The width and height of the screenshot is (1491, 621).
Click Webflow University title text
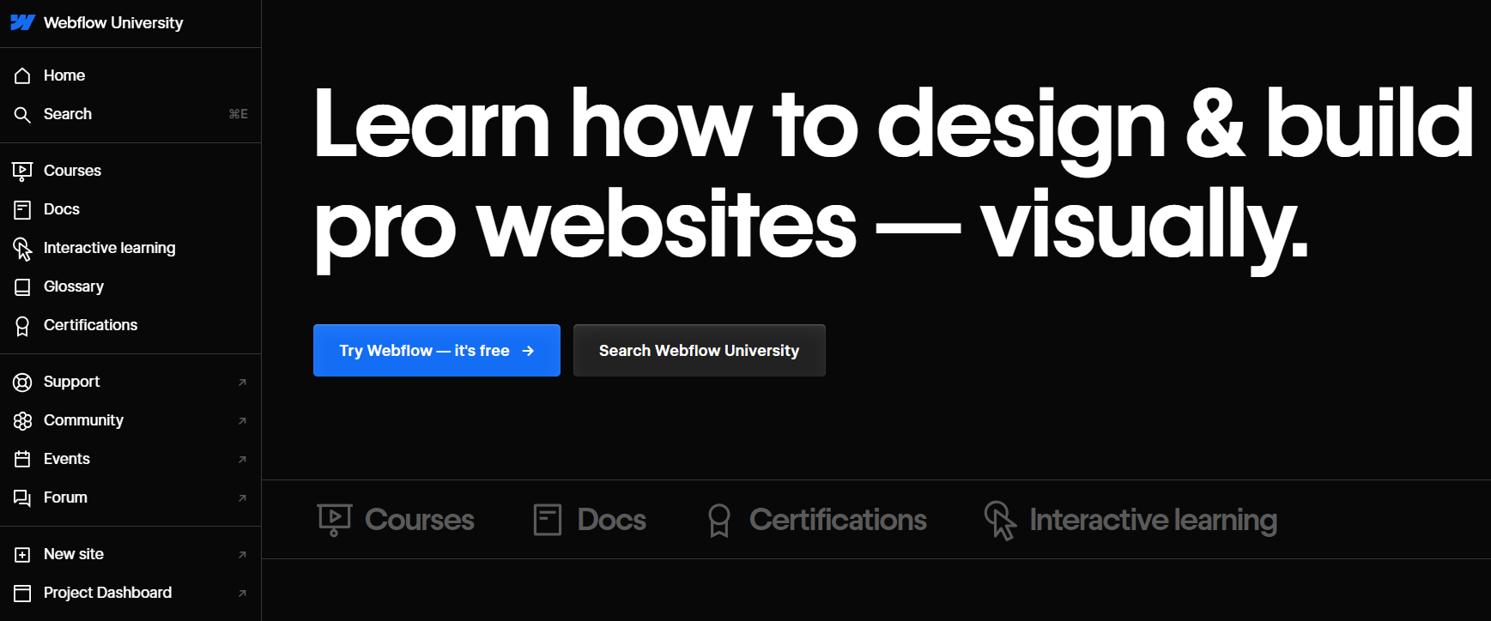coord(113,23)
